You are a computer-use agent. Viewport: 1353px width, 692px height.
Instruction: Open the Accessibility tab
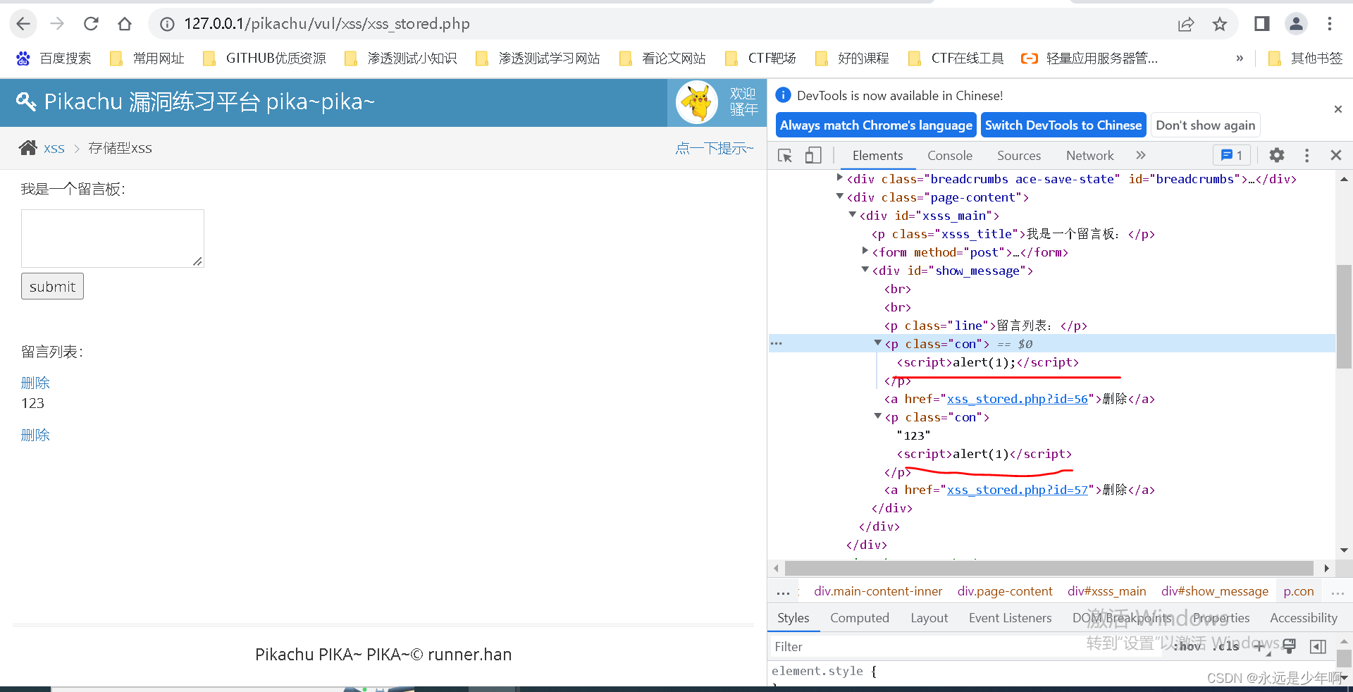pos(1303,618)
